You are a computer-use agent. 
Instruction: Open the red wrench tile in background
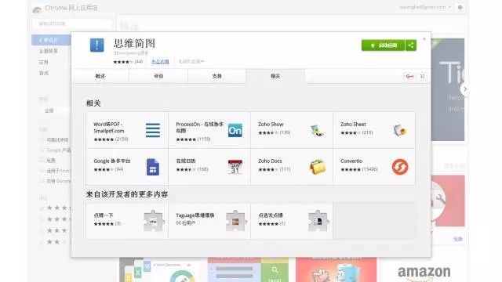click(448, 201)
